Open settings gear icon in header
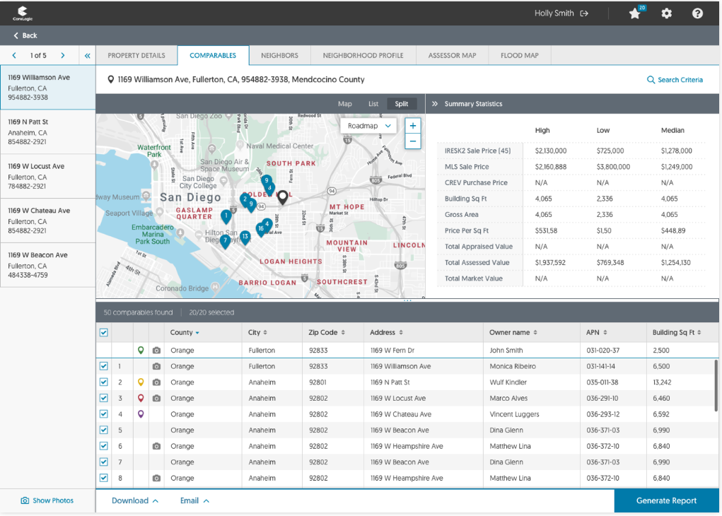This screenshot has width=722, height=516. pos(666,13)
